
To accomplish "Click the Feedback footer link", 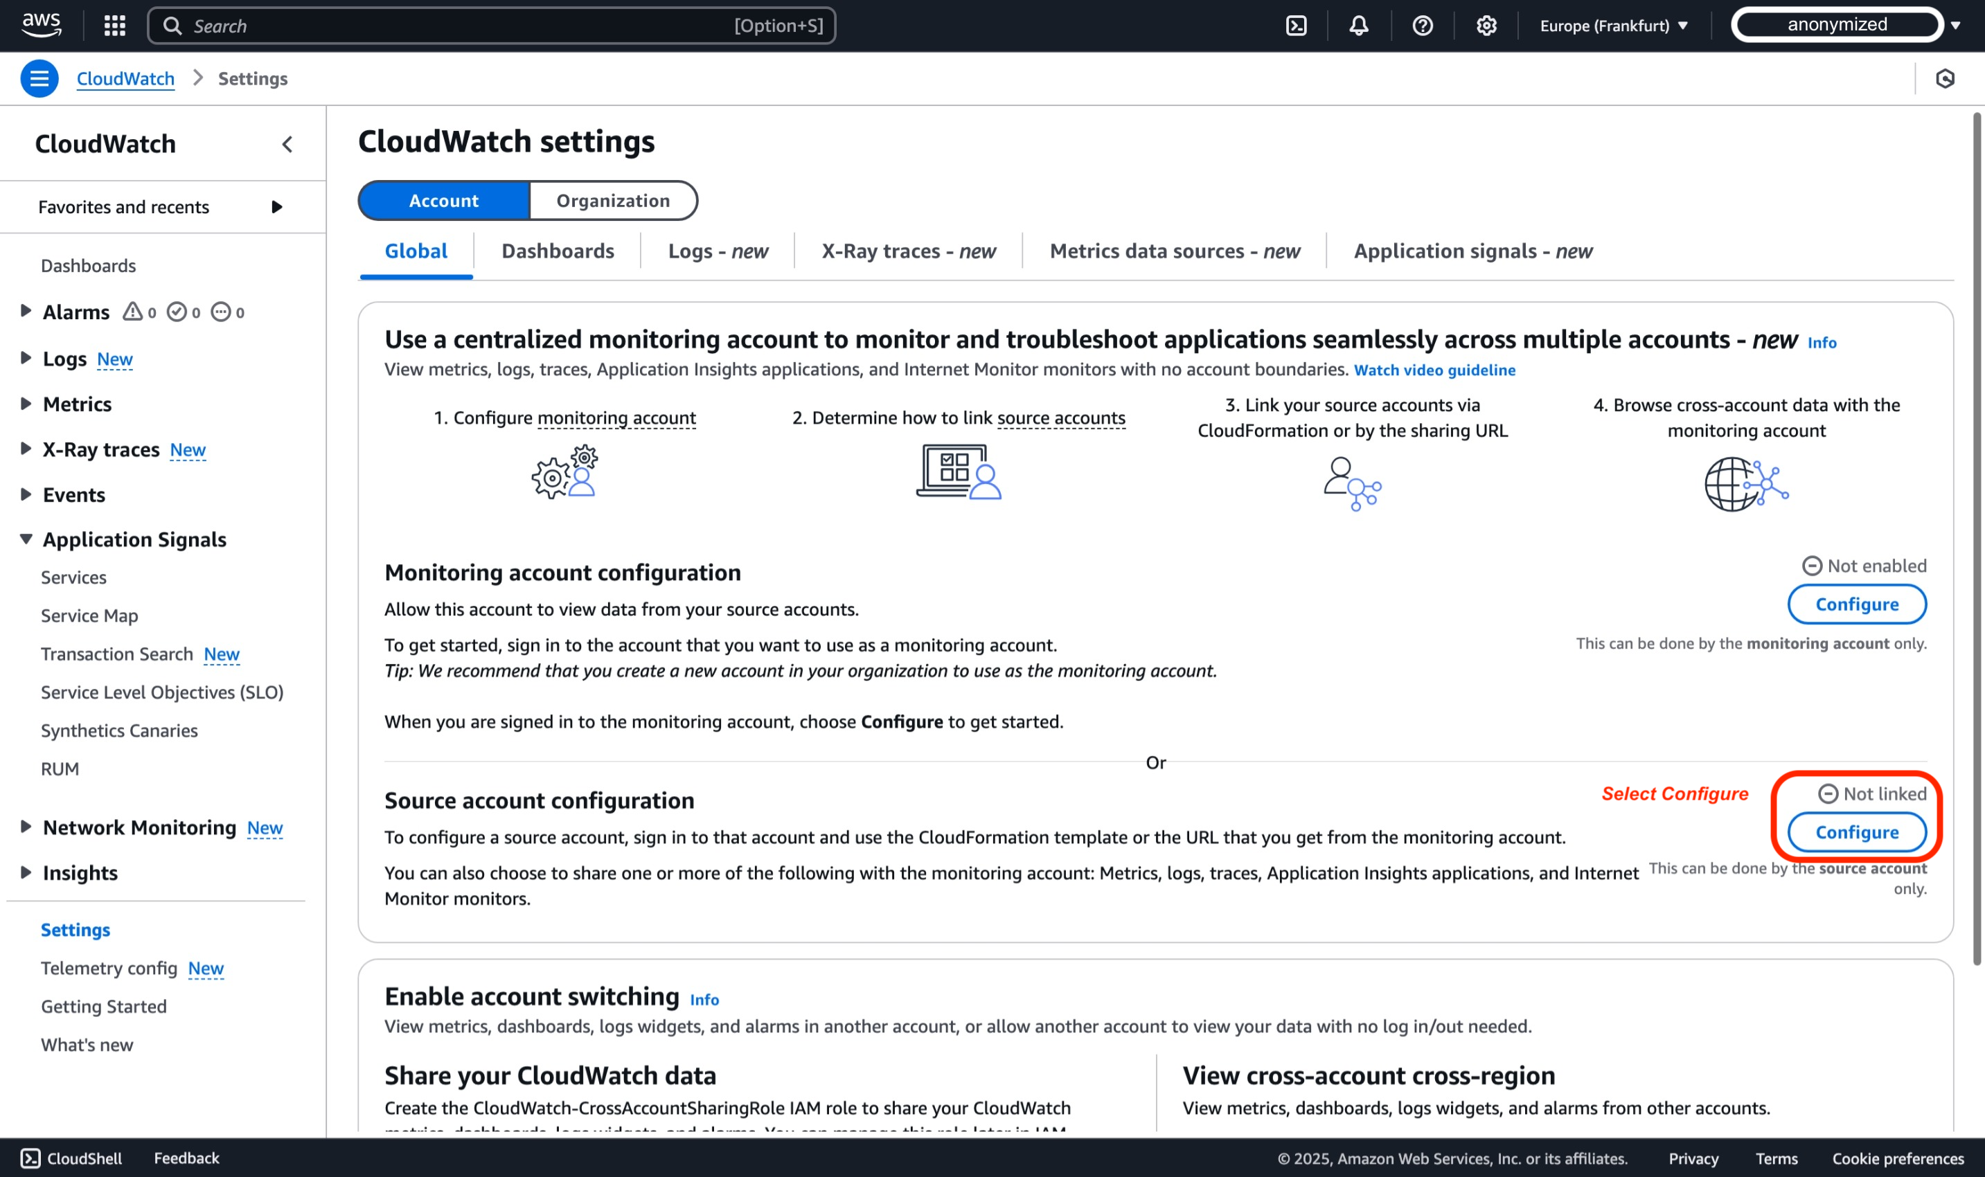I will [x=186, y=1158].
